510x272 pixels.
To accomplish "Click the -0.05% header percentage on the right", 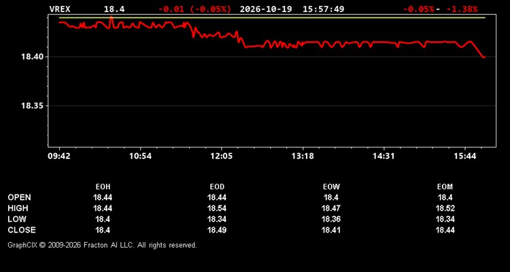I will (x=419, y=9).
